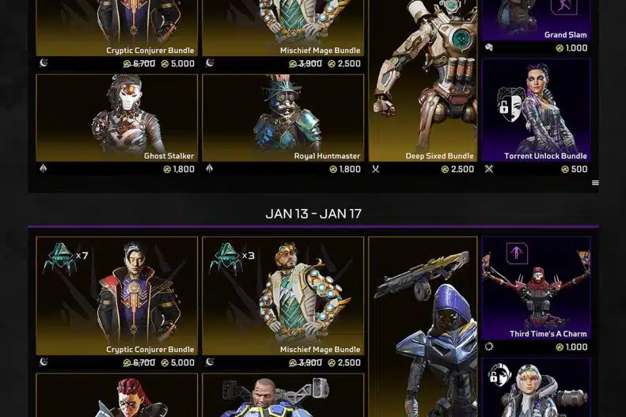Click the crossed-swords icon under Deep Sixed Bundle
Viewport: 626px width, 417px height.
pos(376,169)
